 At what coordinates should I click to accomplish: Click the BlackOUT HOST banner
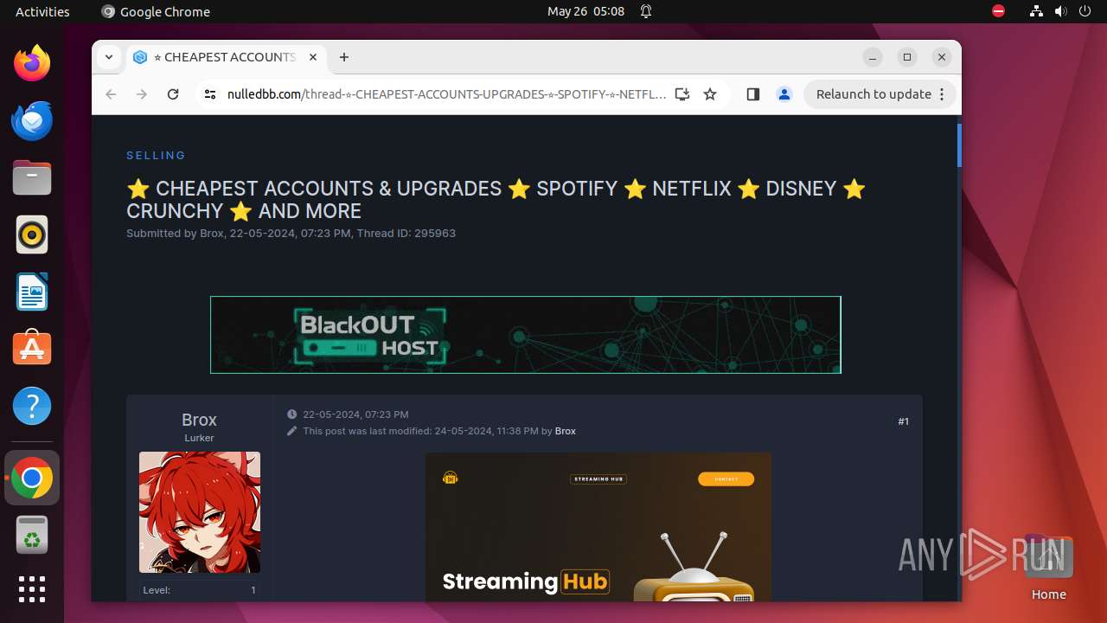[x=526, y=335]
